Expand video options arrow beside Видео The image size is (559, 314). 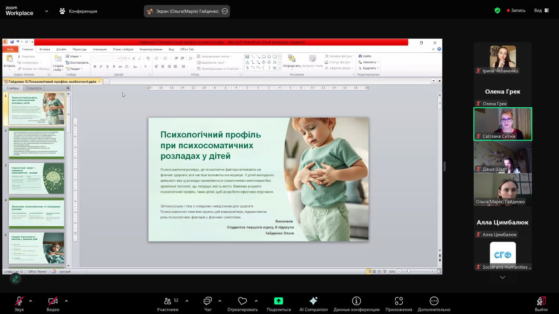click(x=66, y=300)
